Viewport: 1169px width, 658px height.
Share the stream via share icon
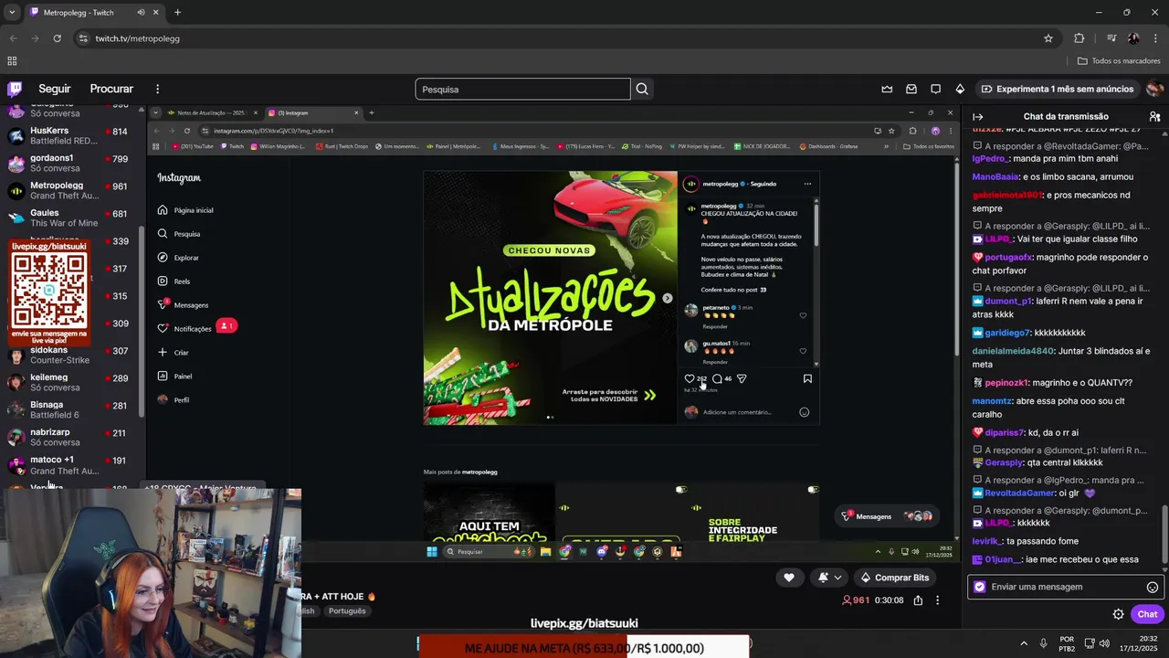[x=918, y=600]
